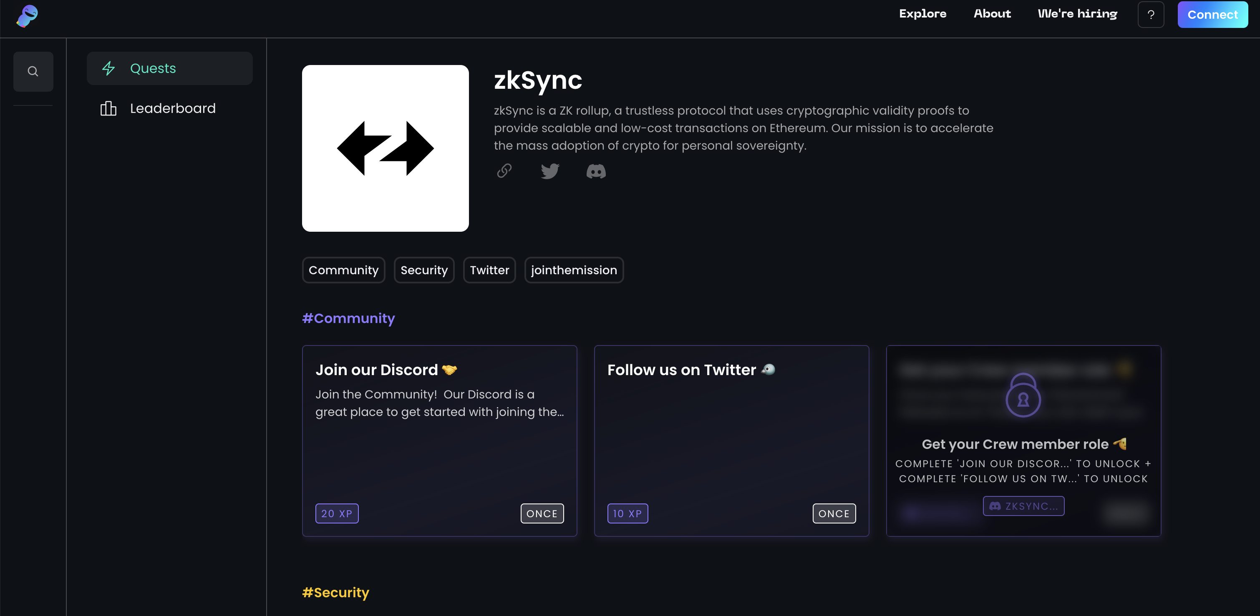The height and width of the screenshot is (616, 1260).
Task: Open the Quests menu item
Action: click(x=170, y=68)
